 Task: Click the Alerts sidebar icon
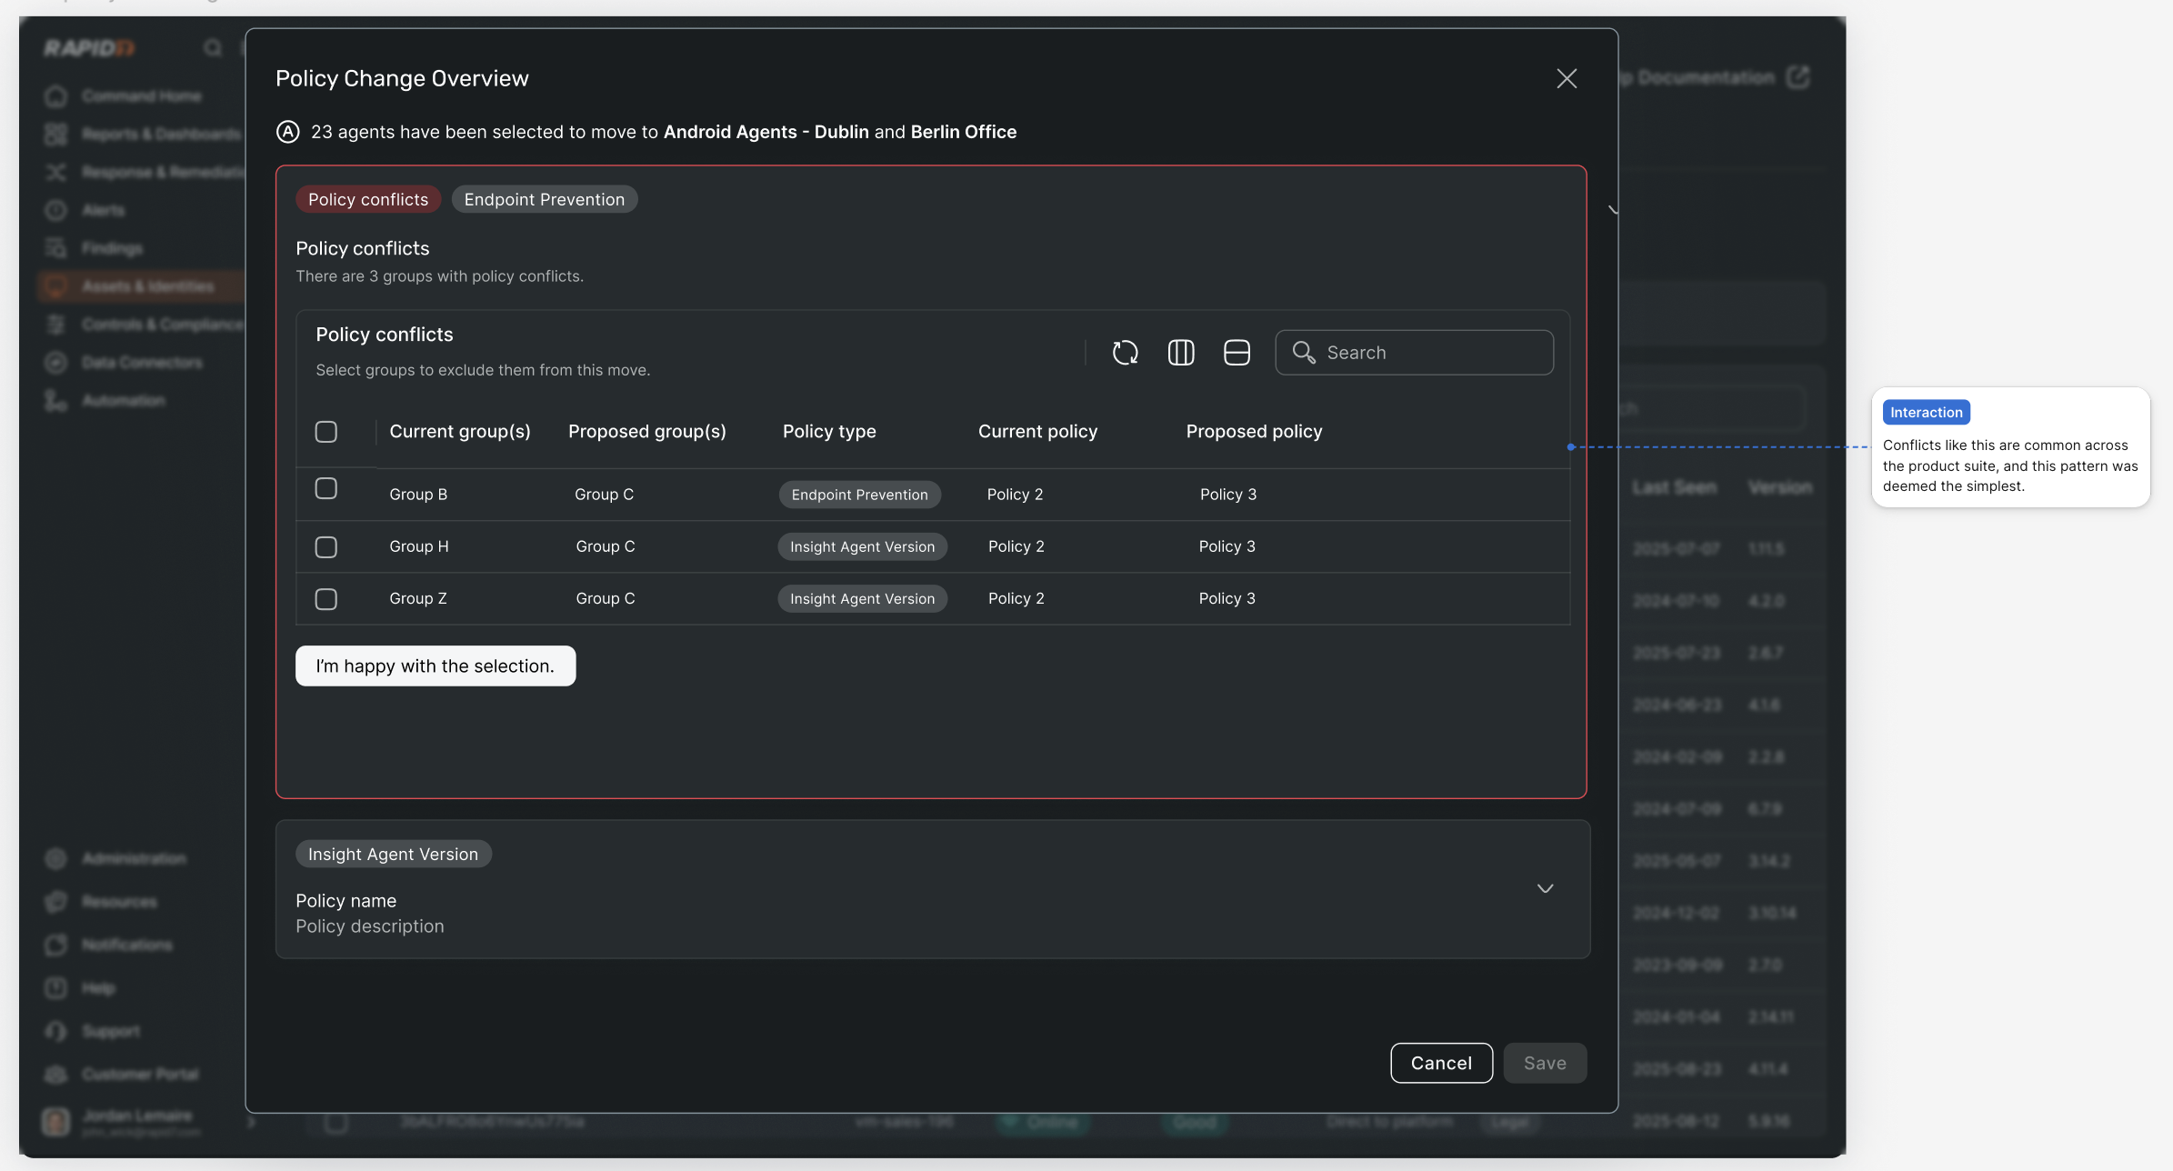56,210
